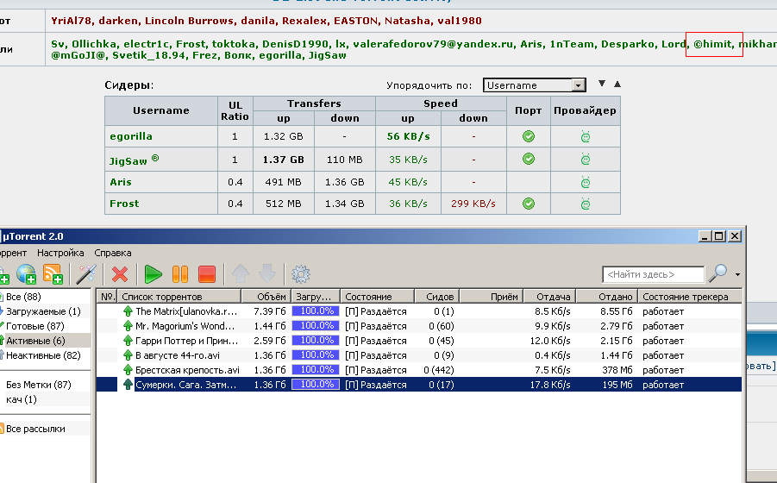The width and height of the screenshot is (777, 483).
Task: Click the provider icon in egorilla's row
Action: pos(585,136)
